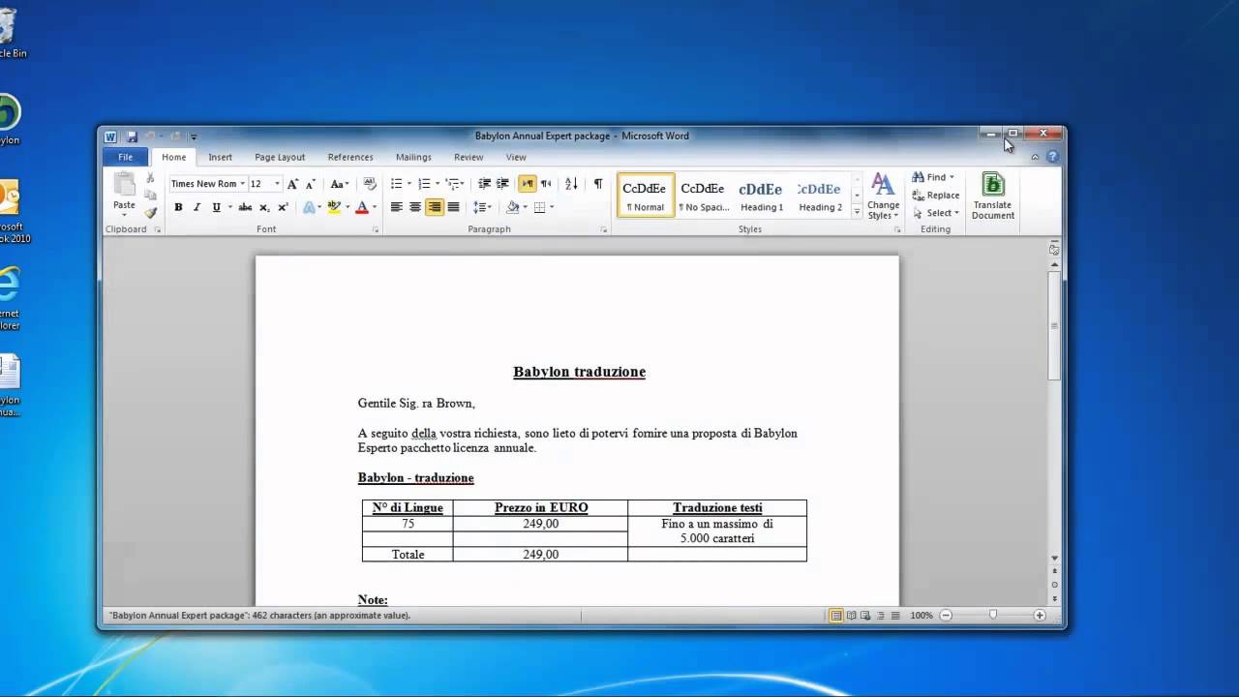Apply the Heading 1 style
Image resolution: width=1239 pixels, height=697 pixels.
tap(761, 196)
